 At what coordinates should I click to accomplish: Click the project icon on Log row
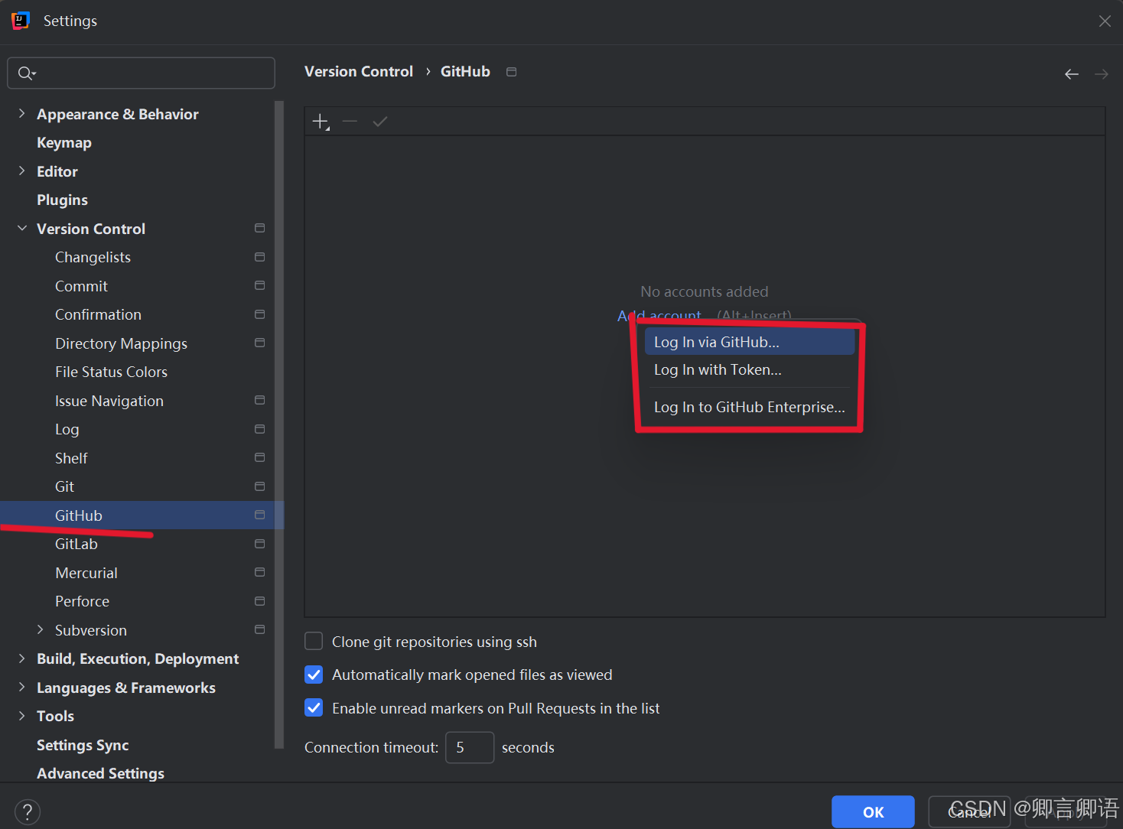260,429
